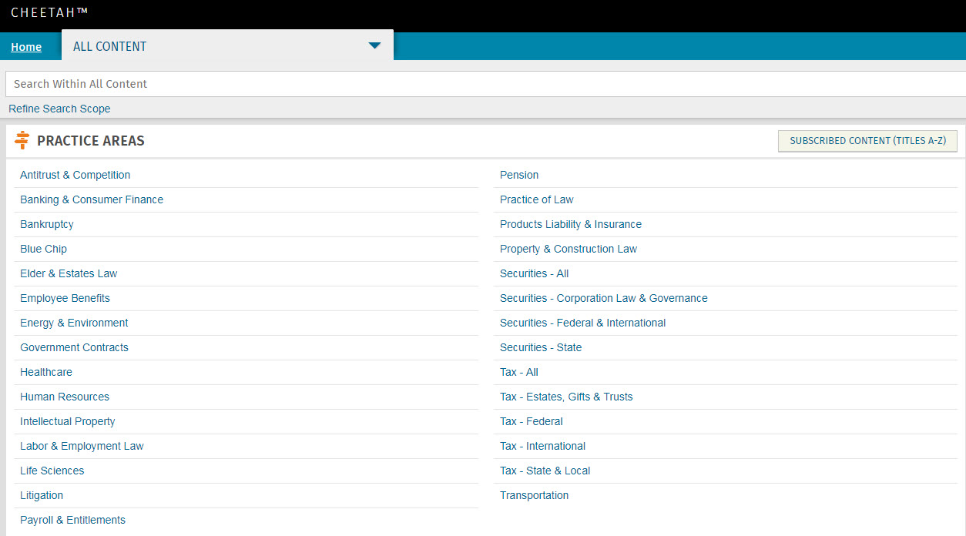Click Subscribed Content (Titles A-Z) button
Screen dimensions: 966x536
tap(868, 141)
